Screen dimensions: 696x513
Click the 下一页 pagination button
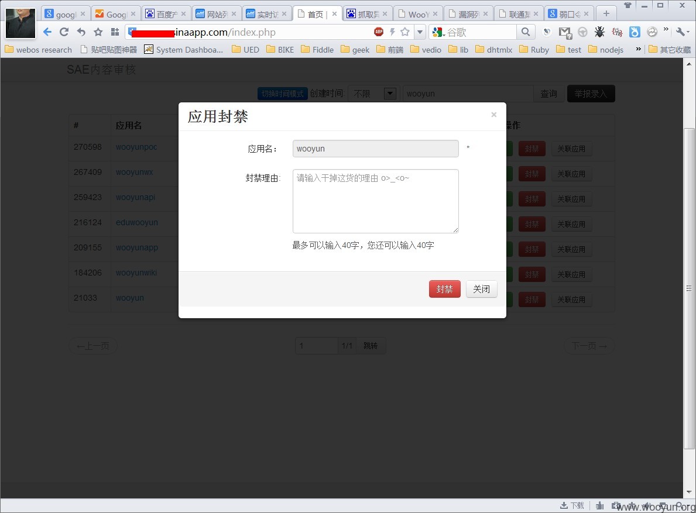(589, 346)
